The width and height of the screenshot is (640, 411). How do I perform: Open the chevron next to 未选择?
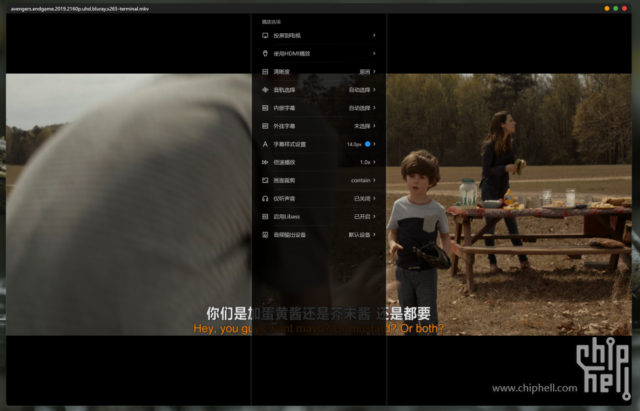click(374, 126)
